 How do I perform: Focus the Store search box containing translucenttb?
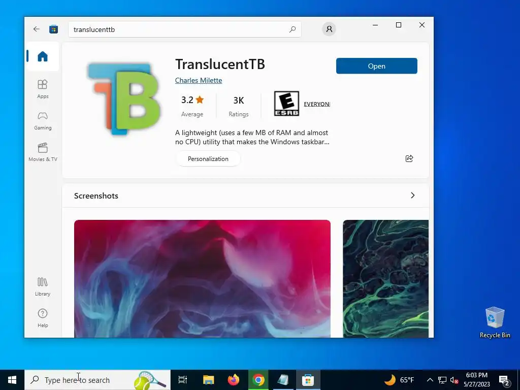185,29
